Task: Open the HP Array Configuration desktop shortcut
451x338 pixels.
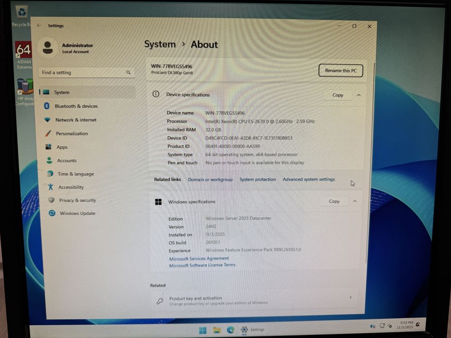Action: (x=25, y=92)
